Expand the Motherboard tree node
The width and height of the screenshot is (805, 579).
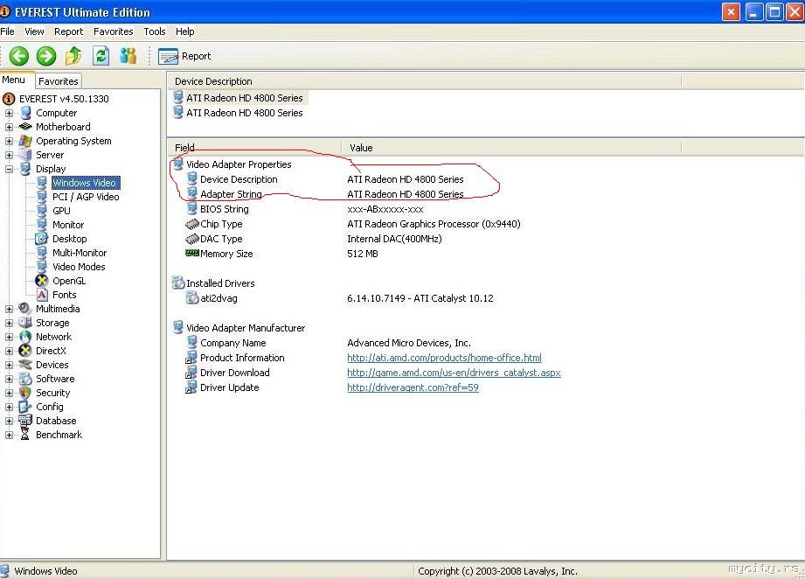pos(9,127)
